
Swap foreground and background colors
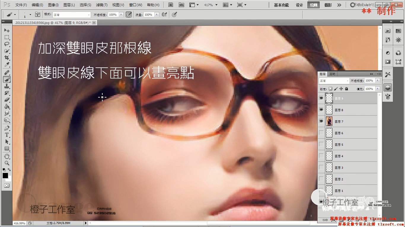tap(9, 170)
